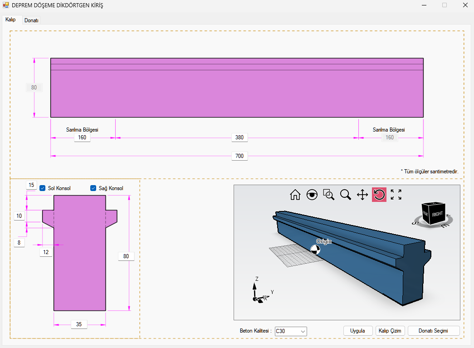Click the RIGHT face of view cube

click(437, 214)
